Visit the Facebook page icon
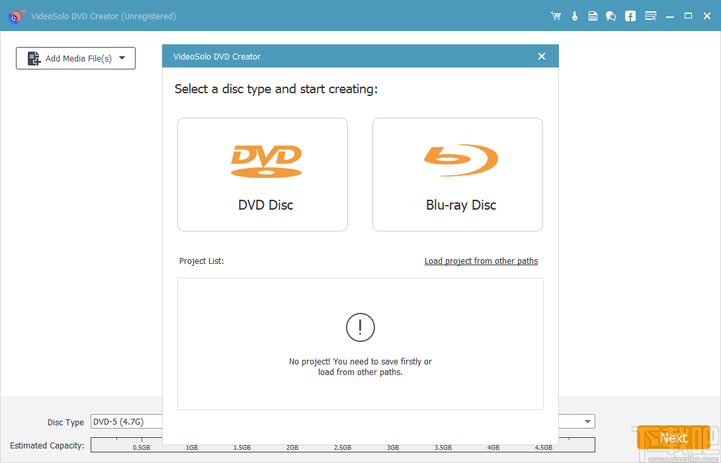 [630, 15]
